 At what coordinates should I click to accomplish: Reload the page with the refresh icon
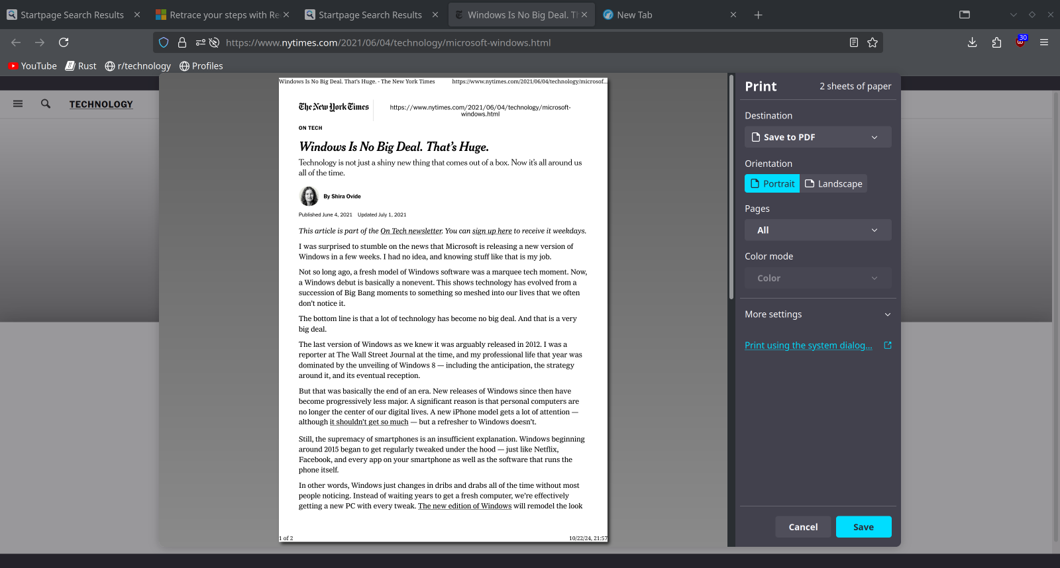click(x=64, y=42)
